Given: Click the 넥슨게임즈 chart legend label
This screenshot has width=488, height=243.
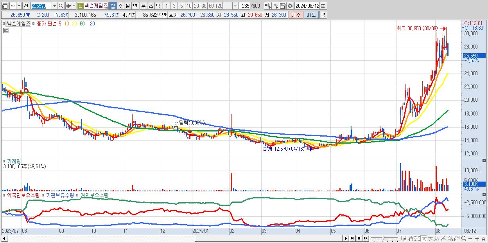Looking at the screenshot, I should [18, 24].
